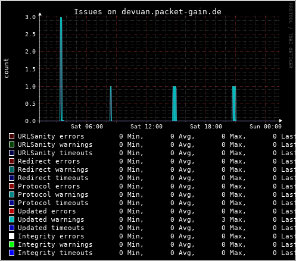Click the cyan bar after Sat 18:00

point(234,103)
